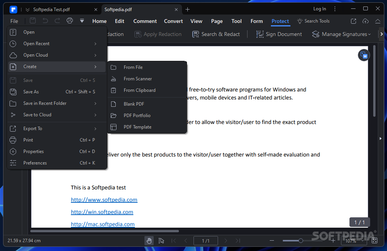Choose Create From File
Image resolution: width=387 pixels, height=251 pixels.
tap(147, 67)
